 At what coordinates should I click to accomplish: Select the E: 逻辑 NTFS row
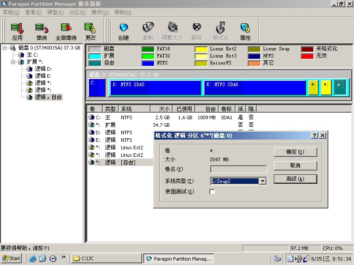[x=120, y=140]
